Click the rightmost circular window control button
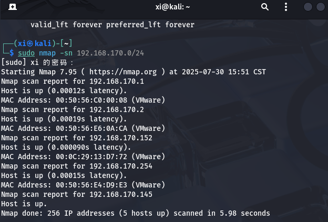Image resolution: width=328 pixels, height=222 pixels. point(321,7)
